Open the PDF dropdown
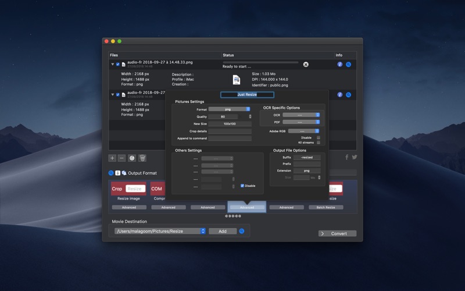This screenshot has width=465, height=291. pos(301,122)
